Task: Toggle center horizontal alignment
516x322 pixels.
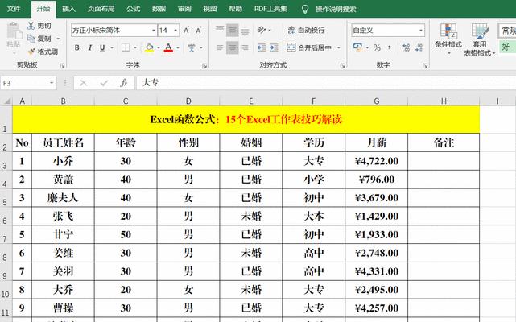Action: (x=233, y=47)
